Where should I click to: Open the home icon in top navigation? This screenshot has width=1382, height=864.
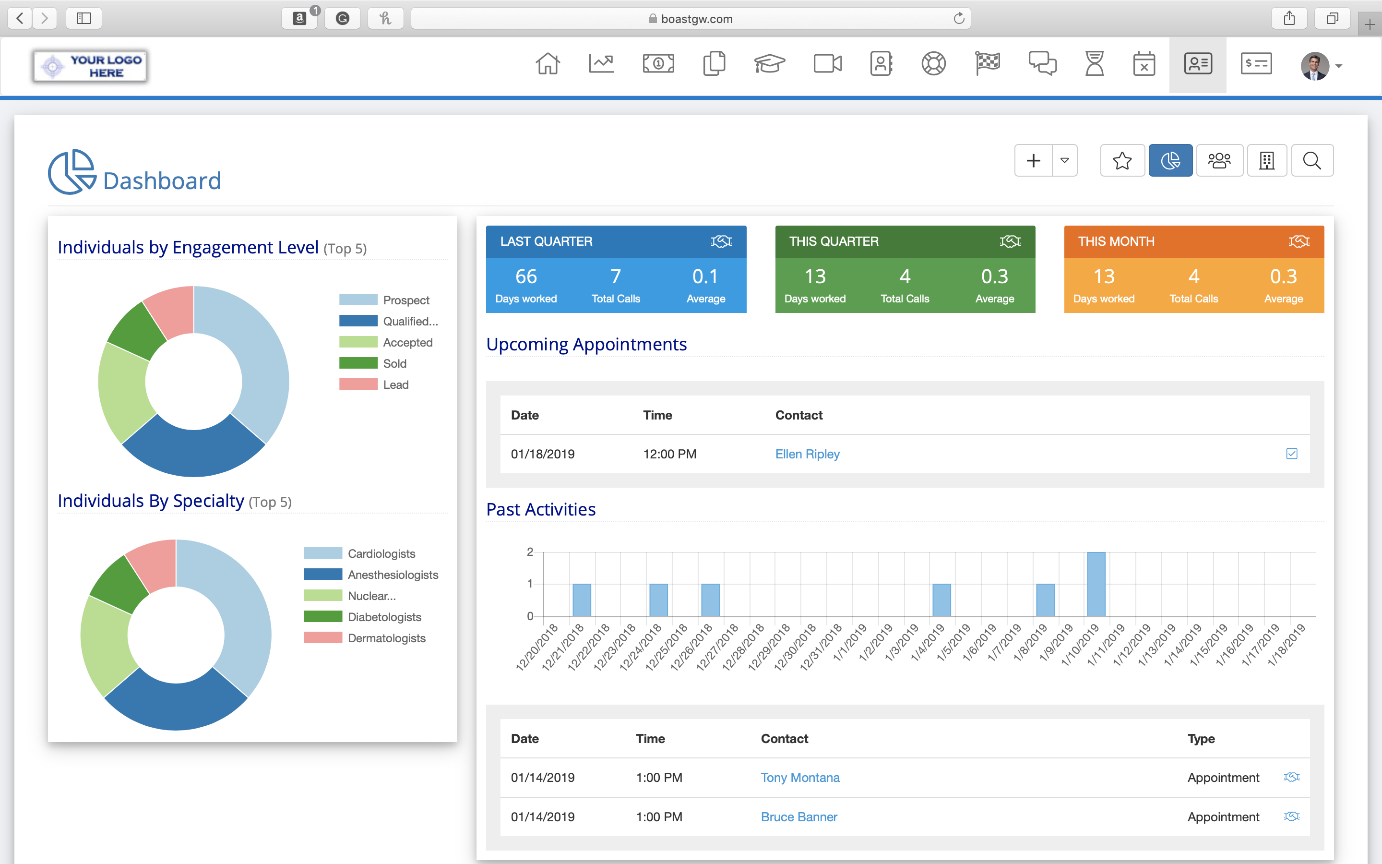547,64
